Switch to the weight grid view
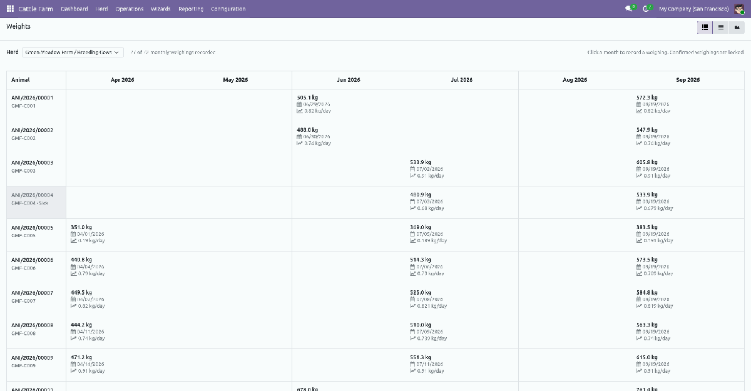The width and height of the screenshot is (751, 391). coord(705,27)
